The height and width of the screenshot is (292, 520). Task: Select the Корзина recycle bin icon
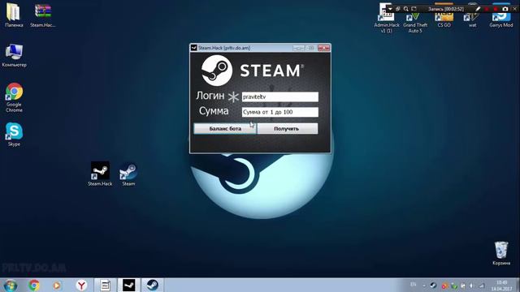click(x=501, y=253)
